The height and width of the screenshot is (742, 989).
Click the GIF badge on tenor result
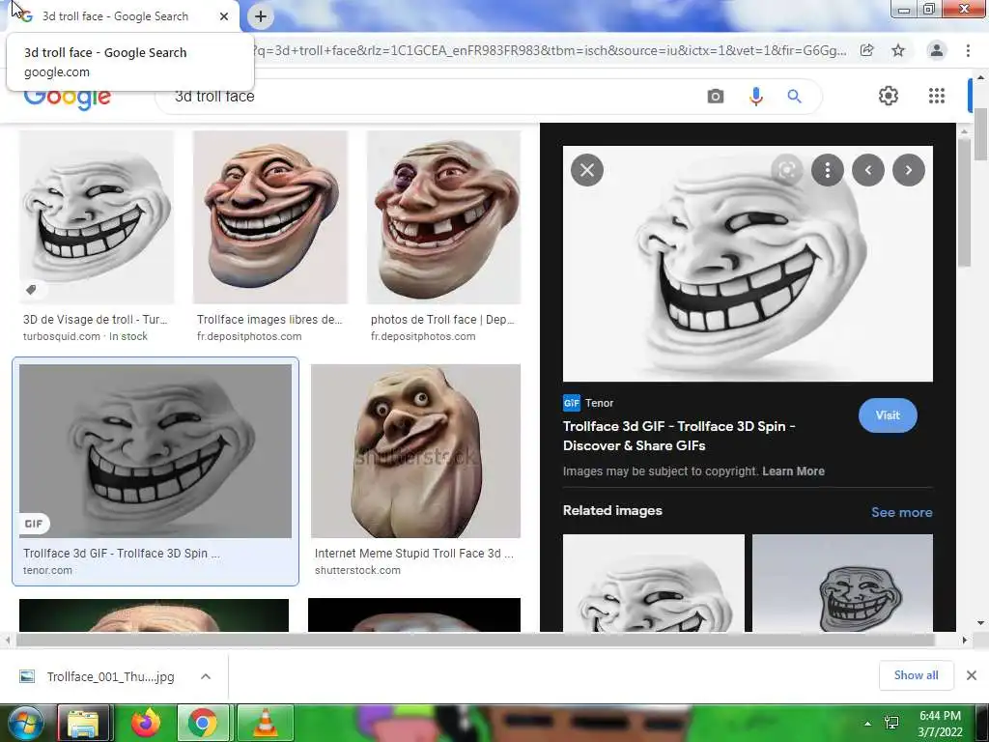click(34, 524)
